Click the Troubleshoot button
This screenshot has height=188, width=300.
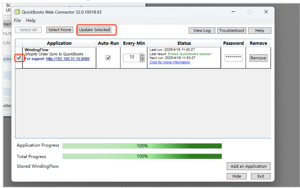click(x=232, y=31)
